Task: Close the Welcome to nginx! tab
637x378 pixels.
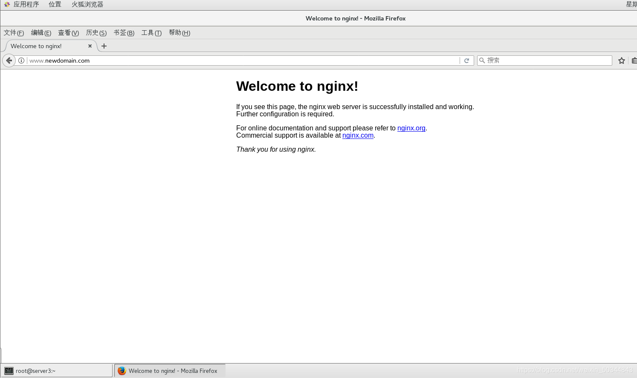Action: pos(90,46)
